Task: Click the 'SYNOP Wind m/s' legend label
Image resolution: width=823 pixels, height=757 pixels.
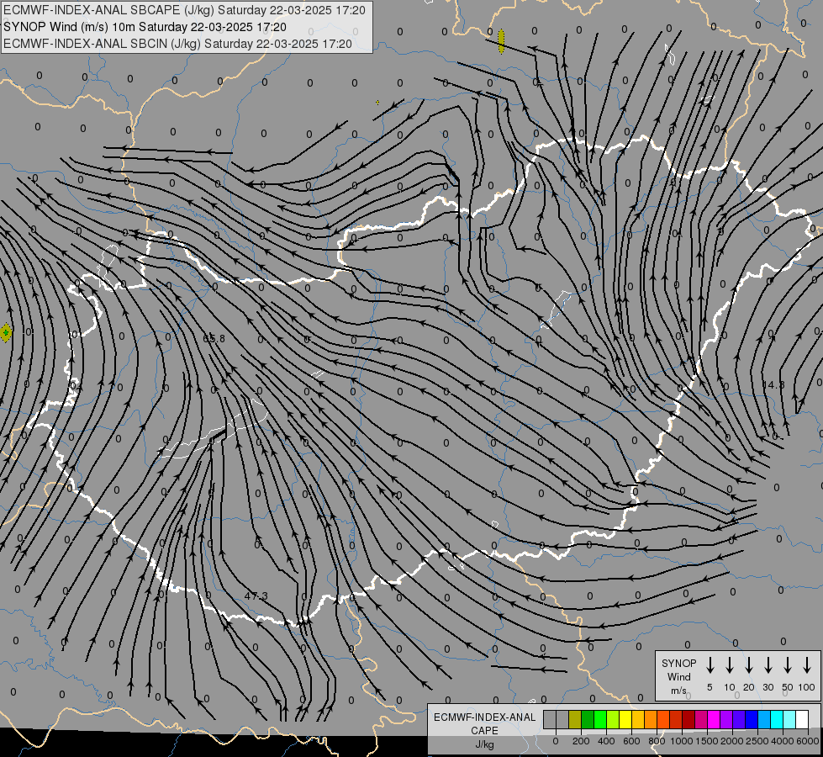Action: click(x=678, y=676)
